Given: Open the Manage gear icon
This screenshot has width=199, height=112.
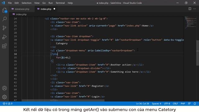Looking at the screenshot, I should [4, 97].
